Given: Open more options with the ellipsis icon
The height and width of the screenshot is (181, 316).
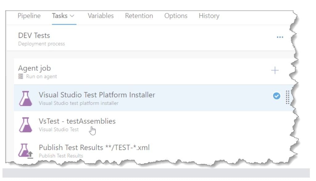Looking at the screenshot, I should 280,37.
